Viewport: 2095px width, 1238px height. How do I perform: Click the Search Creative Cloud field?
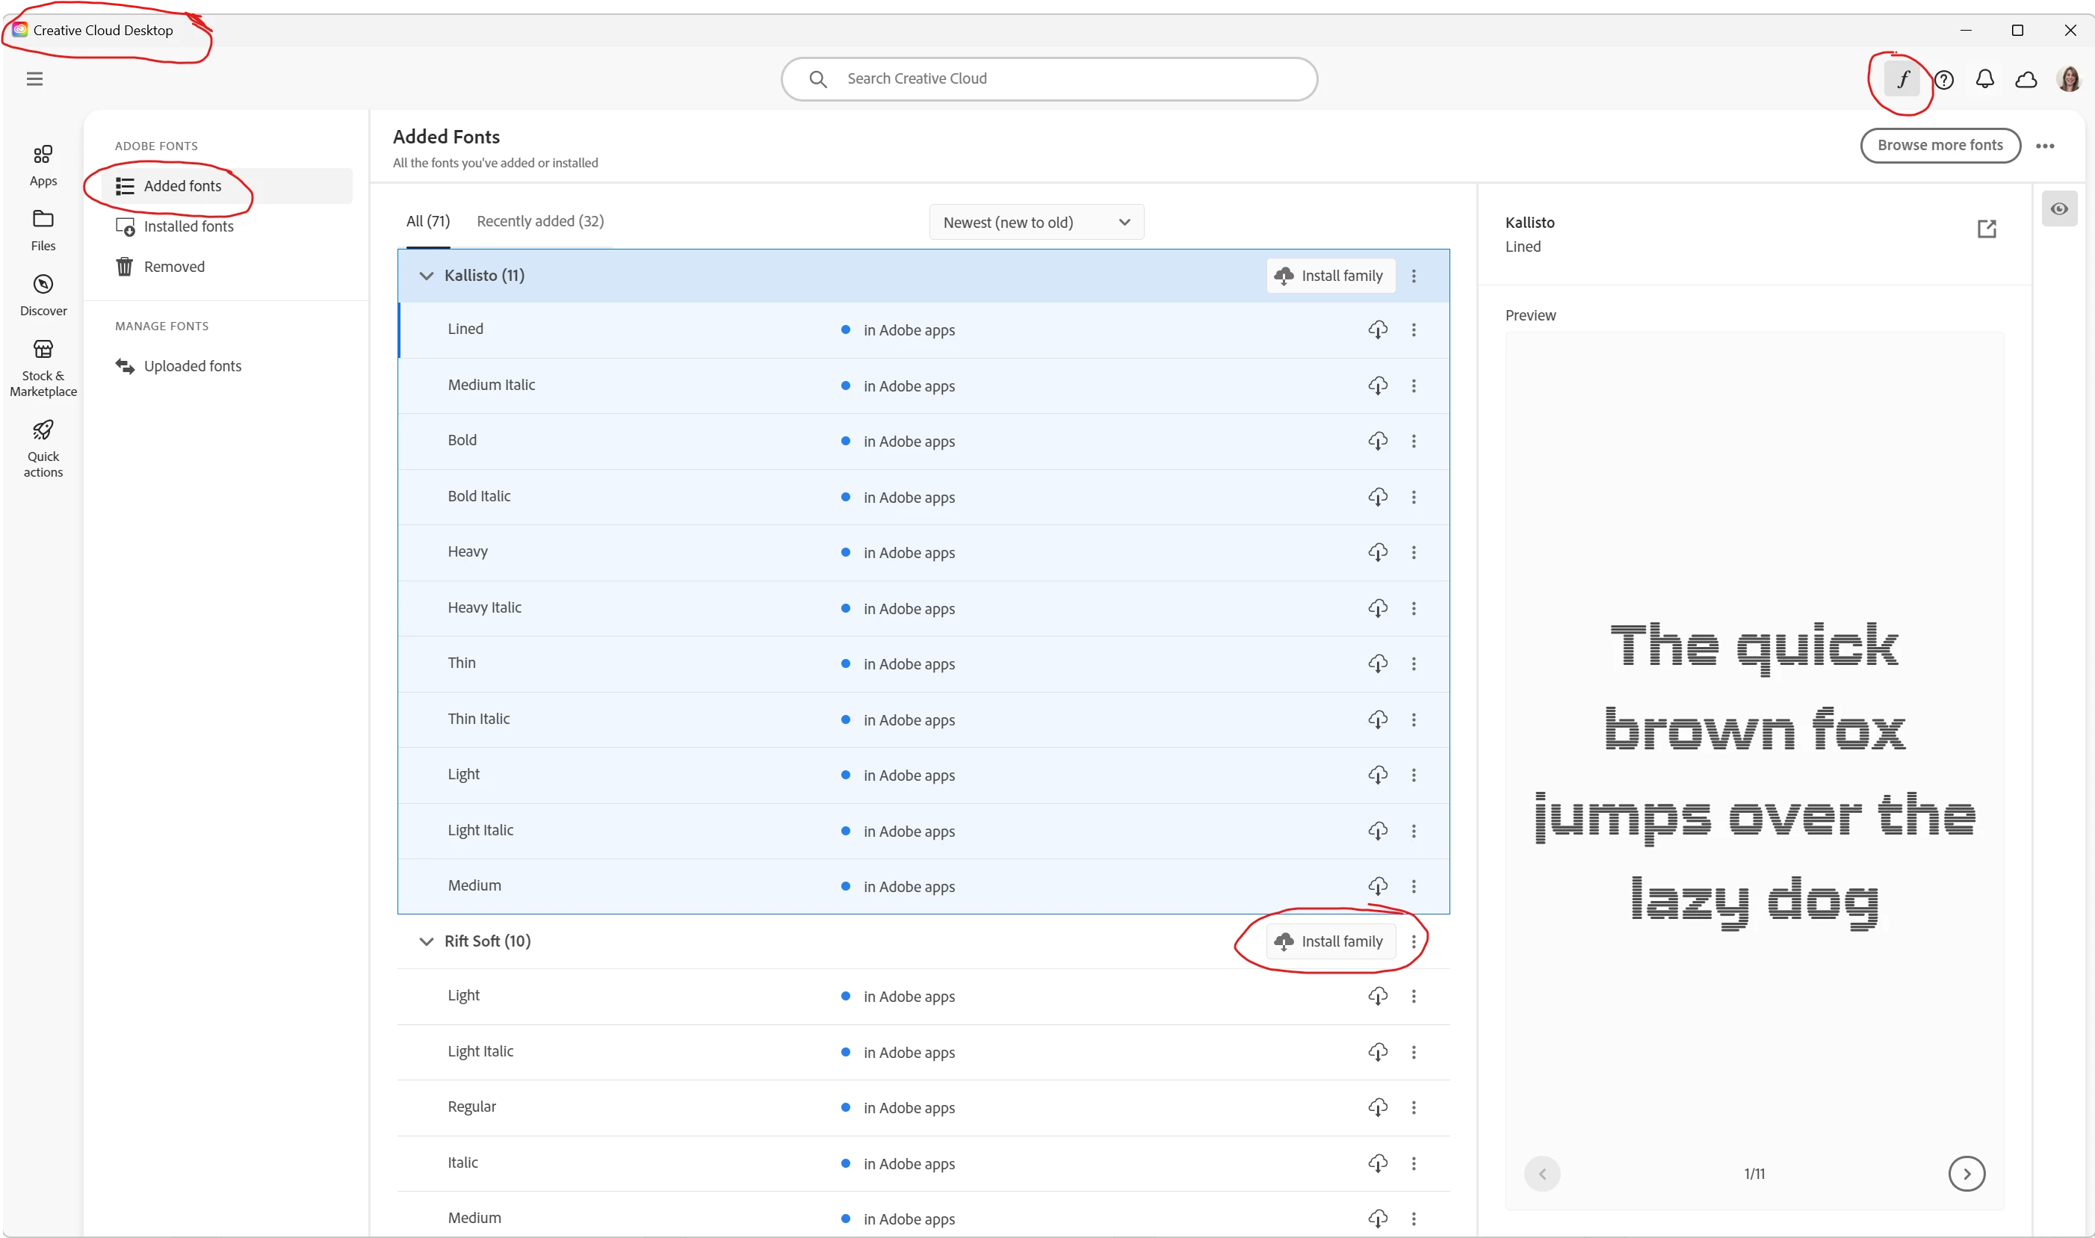point(1049,79)
